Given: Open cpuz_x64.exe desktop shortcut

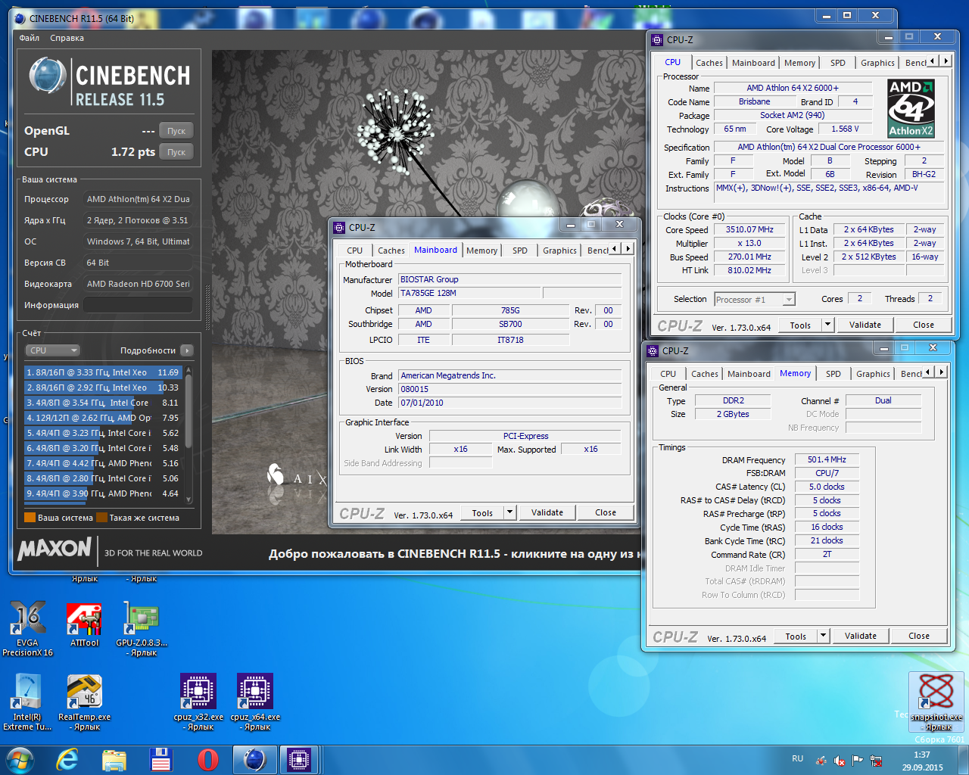Looking at the screenshot, I should (255, 702).
